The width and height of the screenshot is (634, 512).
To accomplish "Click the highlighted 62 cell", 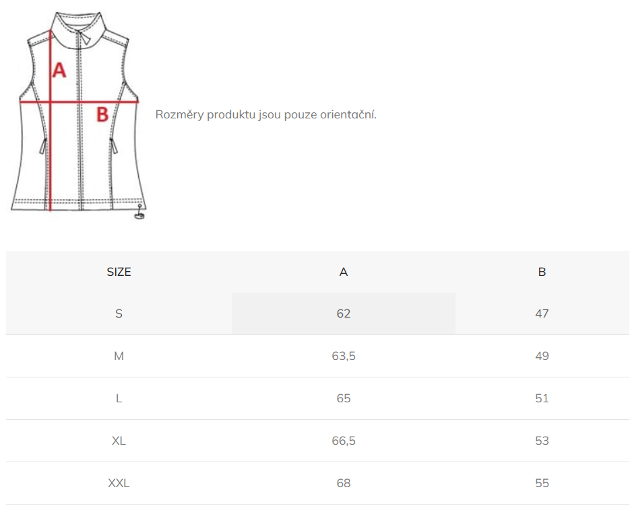I will tap(344, 314).
